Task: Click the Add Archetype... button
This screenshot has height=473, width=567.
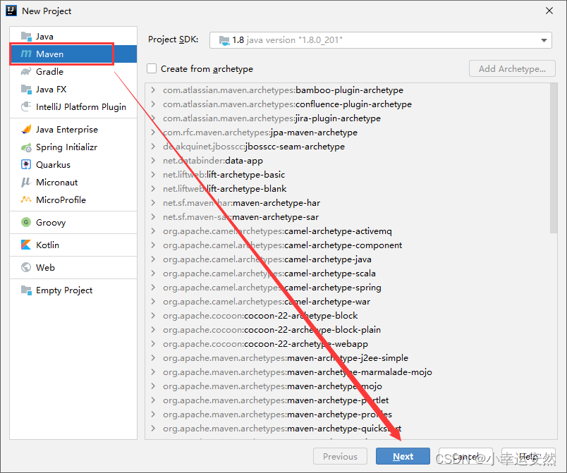Action: pos(512,68)
